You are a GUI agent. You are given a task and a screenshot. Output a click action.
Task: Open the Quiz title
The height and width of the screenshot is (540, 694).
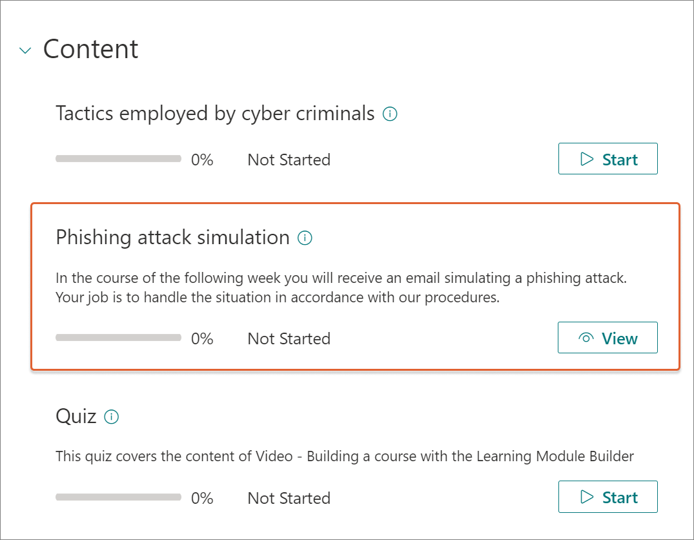click(76, 417)
